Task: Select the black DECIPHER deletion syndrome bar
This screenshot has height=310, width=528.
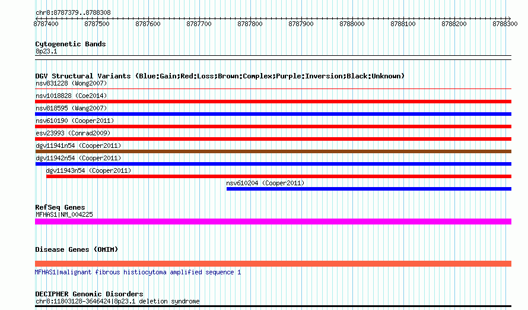Action: (x=273, y=306)
